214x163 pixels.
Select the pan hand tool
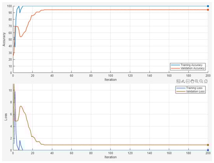click(x=192, y=81)
